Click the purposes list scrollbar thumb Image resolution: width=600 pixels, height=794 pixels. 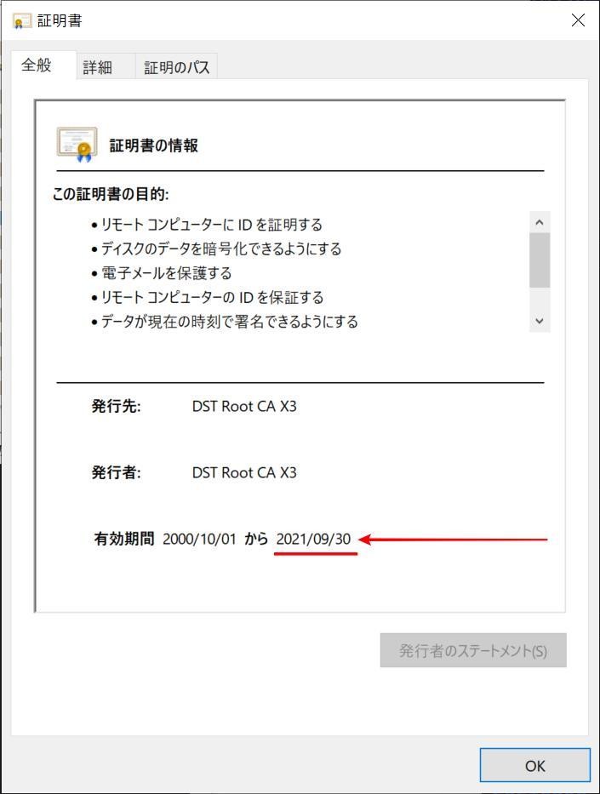(x=540, y=260)
